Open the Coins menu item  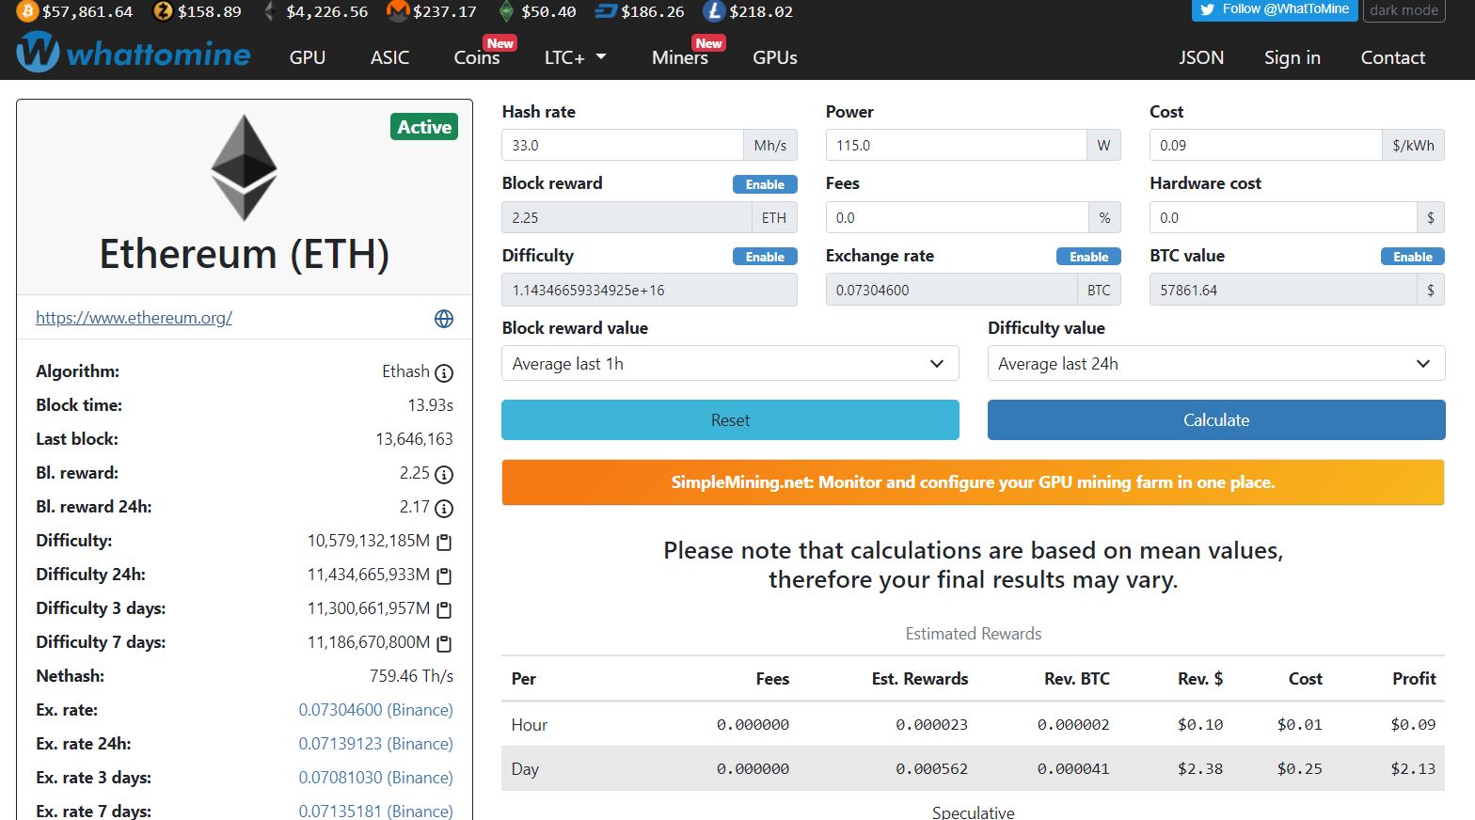pos(477,57)
